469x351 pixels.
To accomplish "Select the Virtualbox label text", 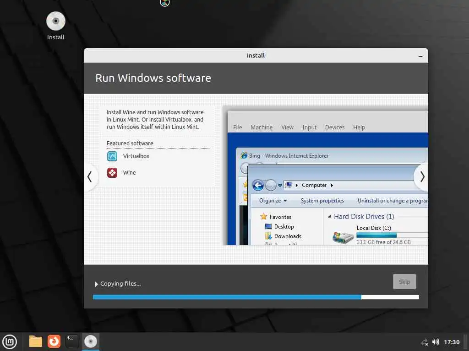I will [x=136, y=156].
